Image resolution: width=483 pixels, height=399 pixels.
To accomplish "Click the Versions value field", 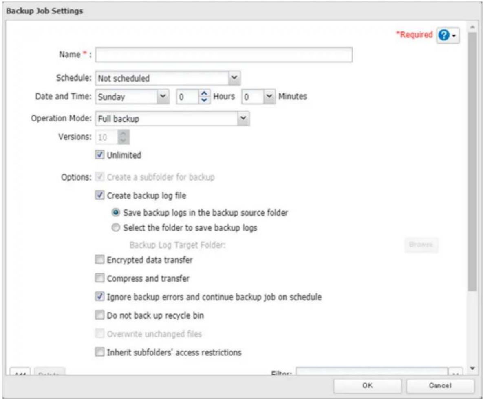I will coord(106,137).
